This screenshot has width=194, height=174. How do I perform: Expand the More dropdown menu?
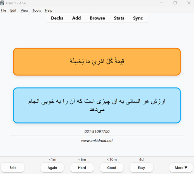(x=181, y=168)
